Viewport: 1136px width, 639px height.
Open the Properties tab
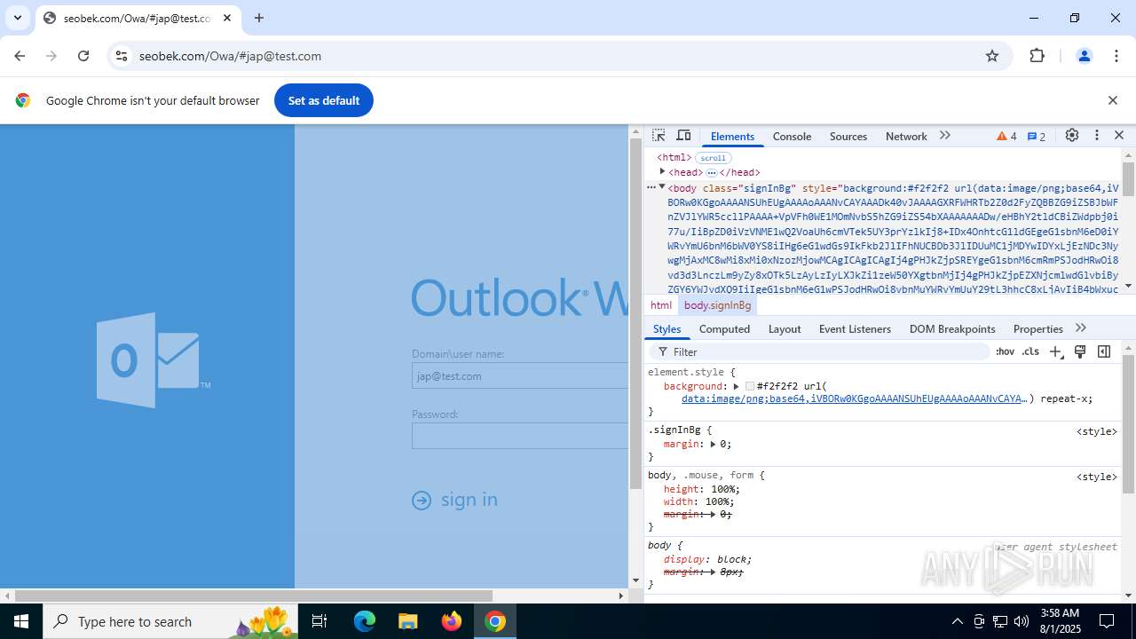click(x=1037, y=329)
